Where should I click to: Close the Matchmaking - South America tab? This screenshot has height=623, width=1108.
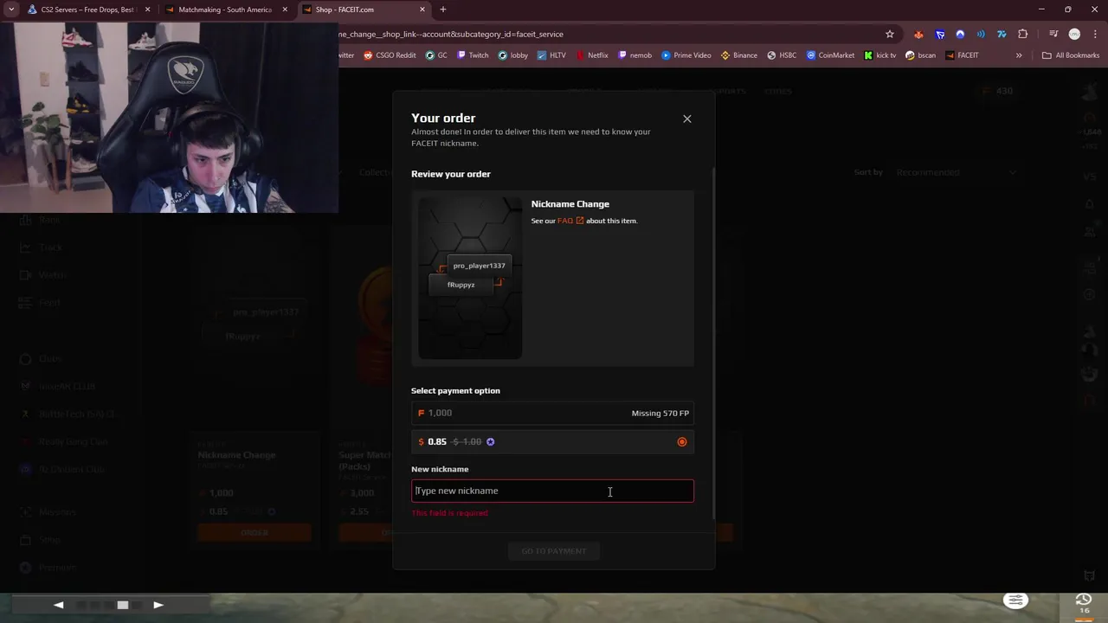[x=285, y=10]
